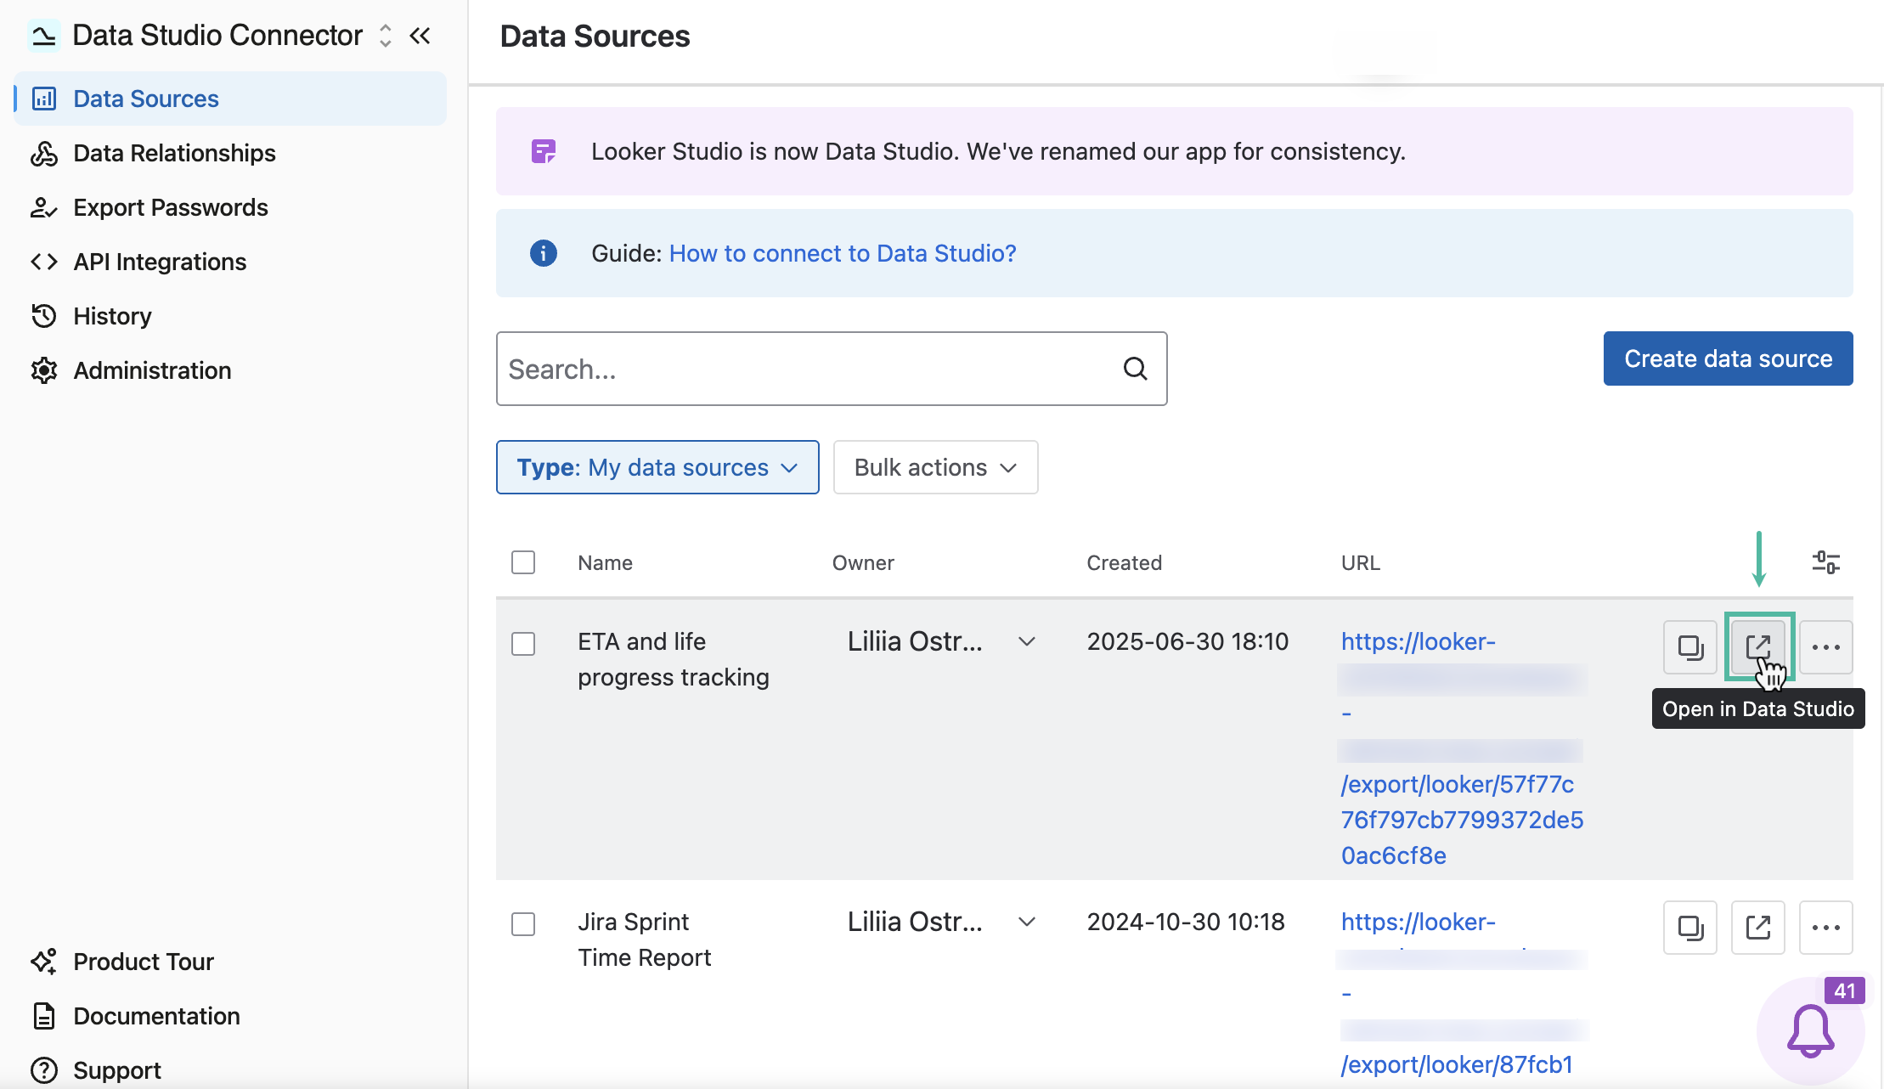The width and height of the screenshot is (1884, 1089).
Task: Open the app switcher up-down arrows
Action: (x=386, y=36)
